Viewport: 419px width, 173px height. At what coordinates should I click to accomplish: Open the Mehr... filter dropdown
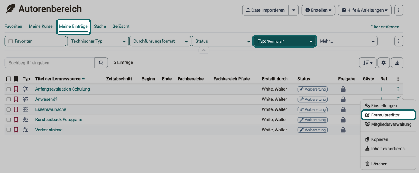[x=347, y=41]
